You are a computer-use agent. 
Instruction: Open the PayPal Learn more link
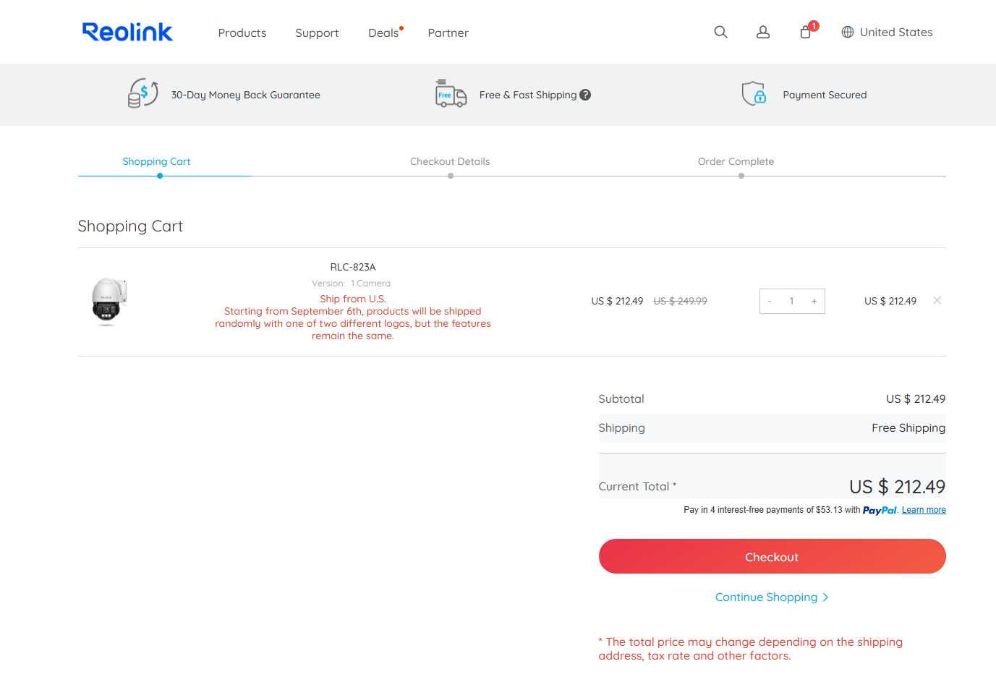[924, 510]
